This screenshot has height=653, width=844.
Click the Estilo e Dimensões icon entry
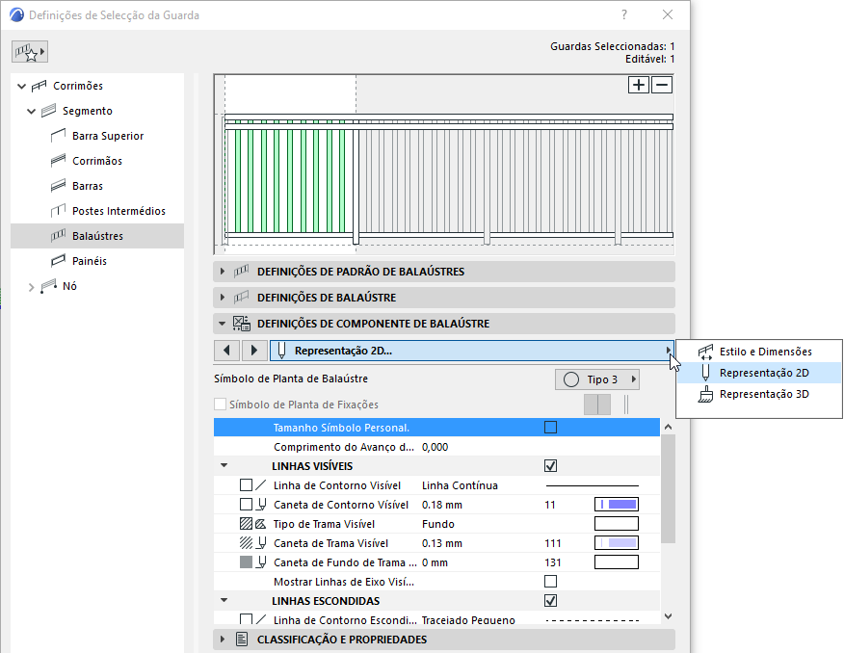click(x=706, y=350)
